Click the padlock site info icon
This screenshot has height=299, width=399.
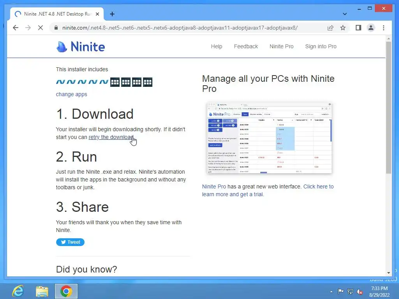pyautogui.click(x=56, y=28)
